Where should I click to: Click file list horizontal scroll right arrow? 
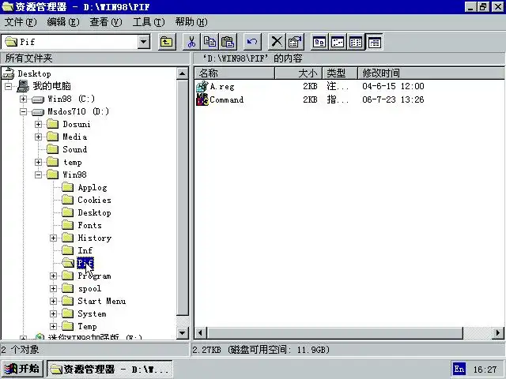(498, 333)
